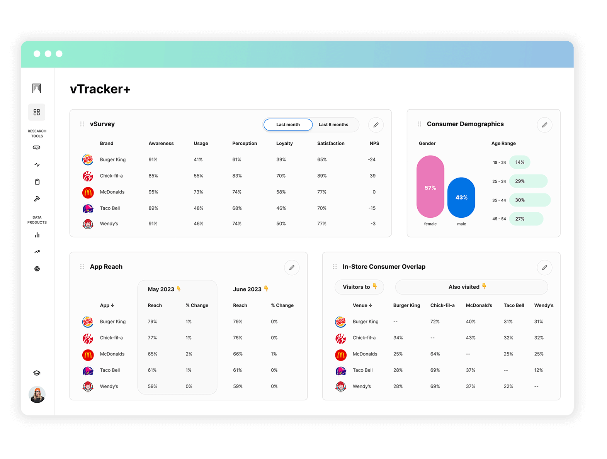Click the 18 - 24 age bar showing 14%

click(x=520, y=162)
